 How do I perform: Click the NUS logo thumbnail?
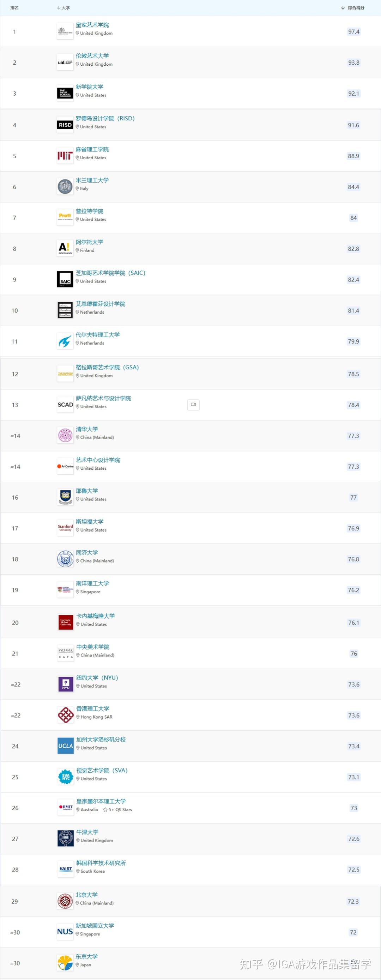point(65,932)
